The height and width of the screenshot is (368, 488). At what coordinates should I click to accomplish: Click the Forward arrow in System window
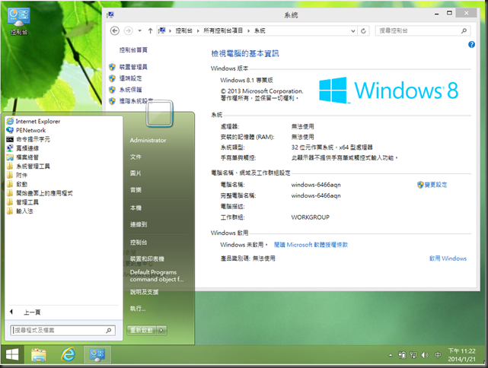(x=128, y=30)
